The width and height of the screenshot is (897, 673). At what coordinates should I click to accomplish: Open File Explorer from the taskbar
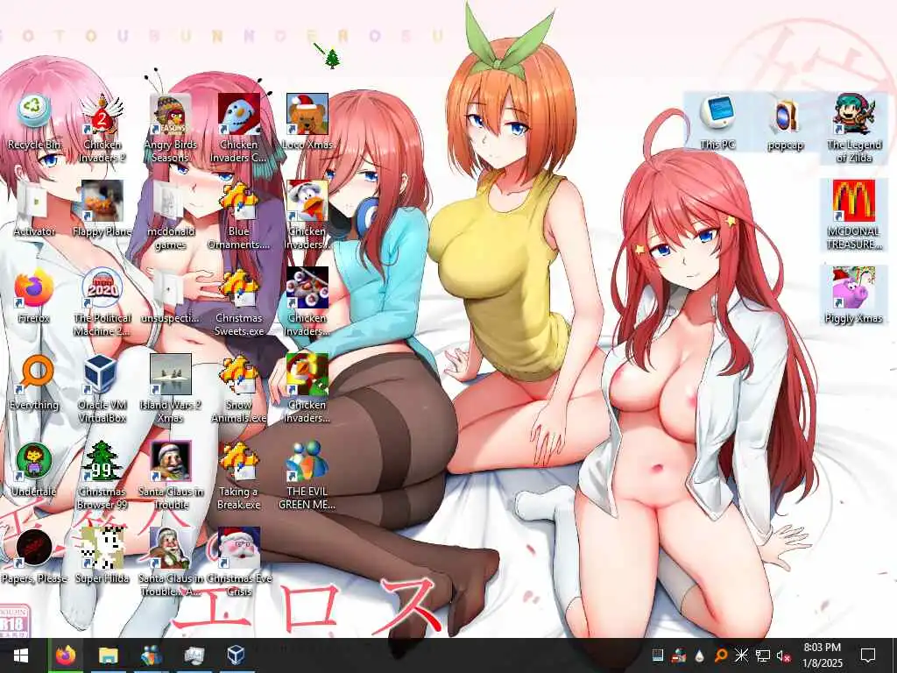[108, 655]
